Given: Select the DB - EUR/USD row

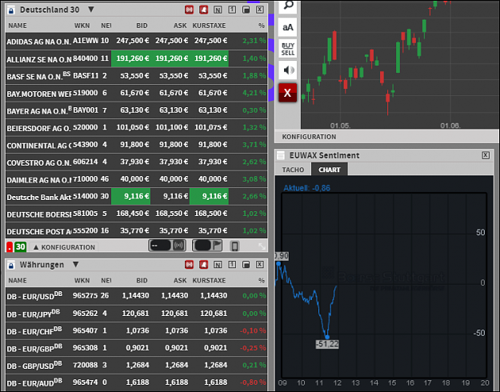Looking at the screenshot, I should click(x=137, y=296).
